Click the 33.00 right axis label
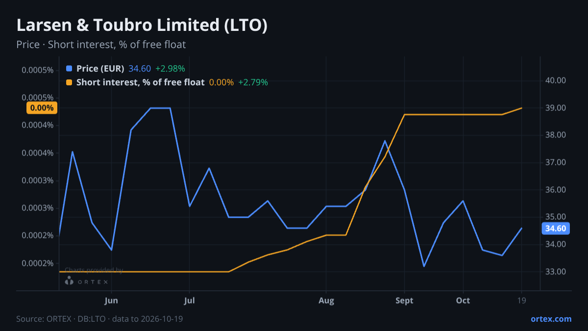This screenshot has height=331, width=588. click(556, 272)
